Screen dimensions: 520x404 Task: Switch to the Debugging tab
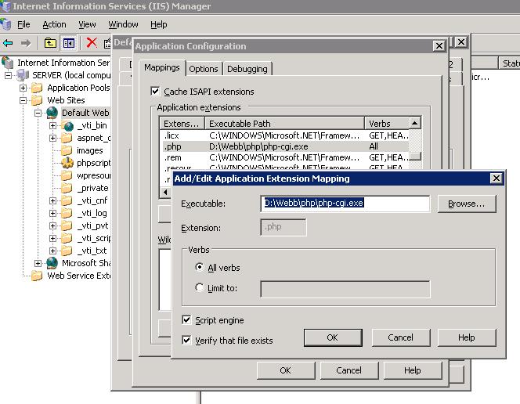coord(247,69)
